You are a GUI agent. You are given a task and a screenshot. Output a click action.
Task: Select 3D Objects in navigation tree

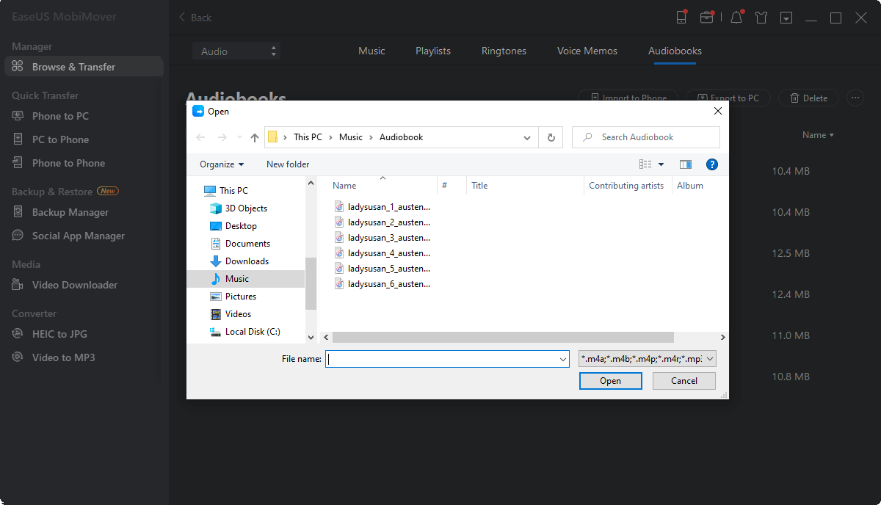pyautogui.click(x=245, y=208)
